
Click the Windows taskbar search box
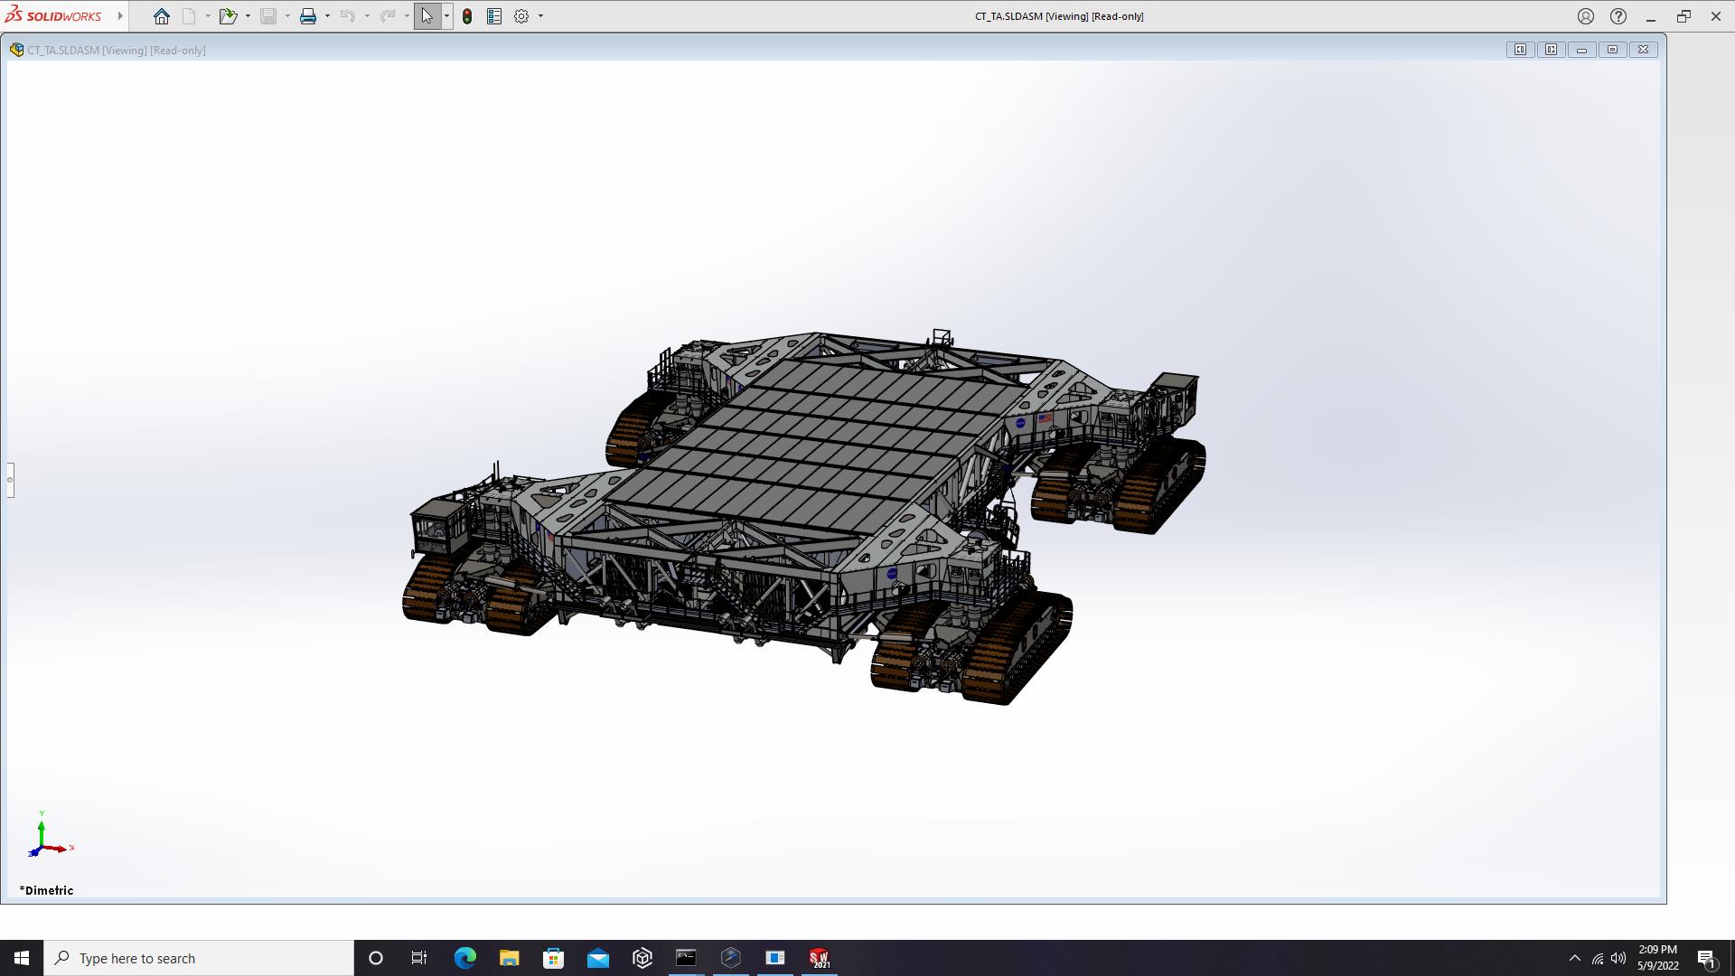[x=199, y=958]
